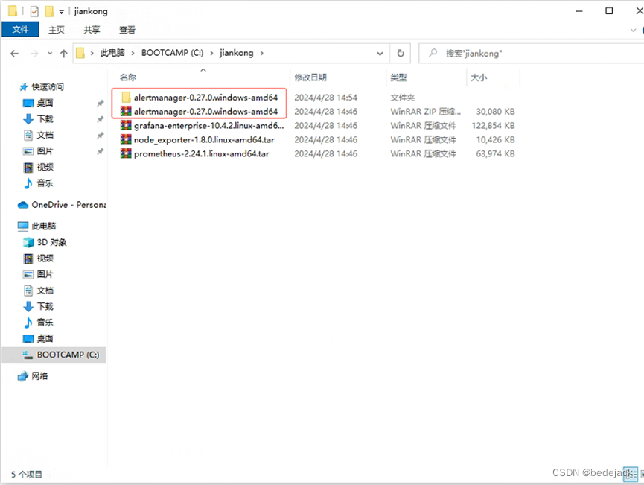Viewport: 644px width, 485px height.
Task: Go back with the Back arrow
Action: click(x=14, y=54)
